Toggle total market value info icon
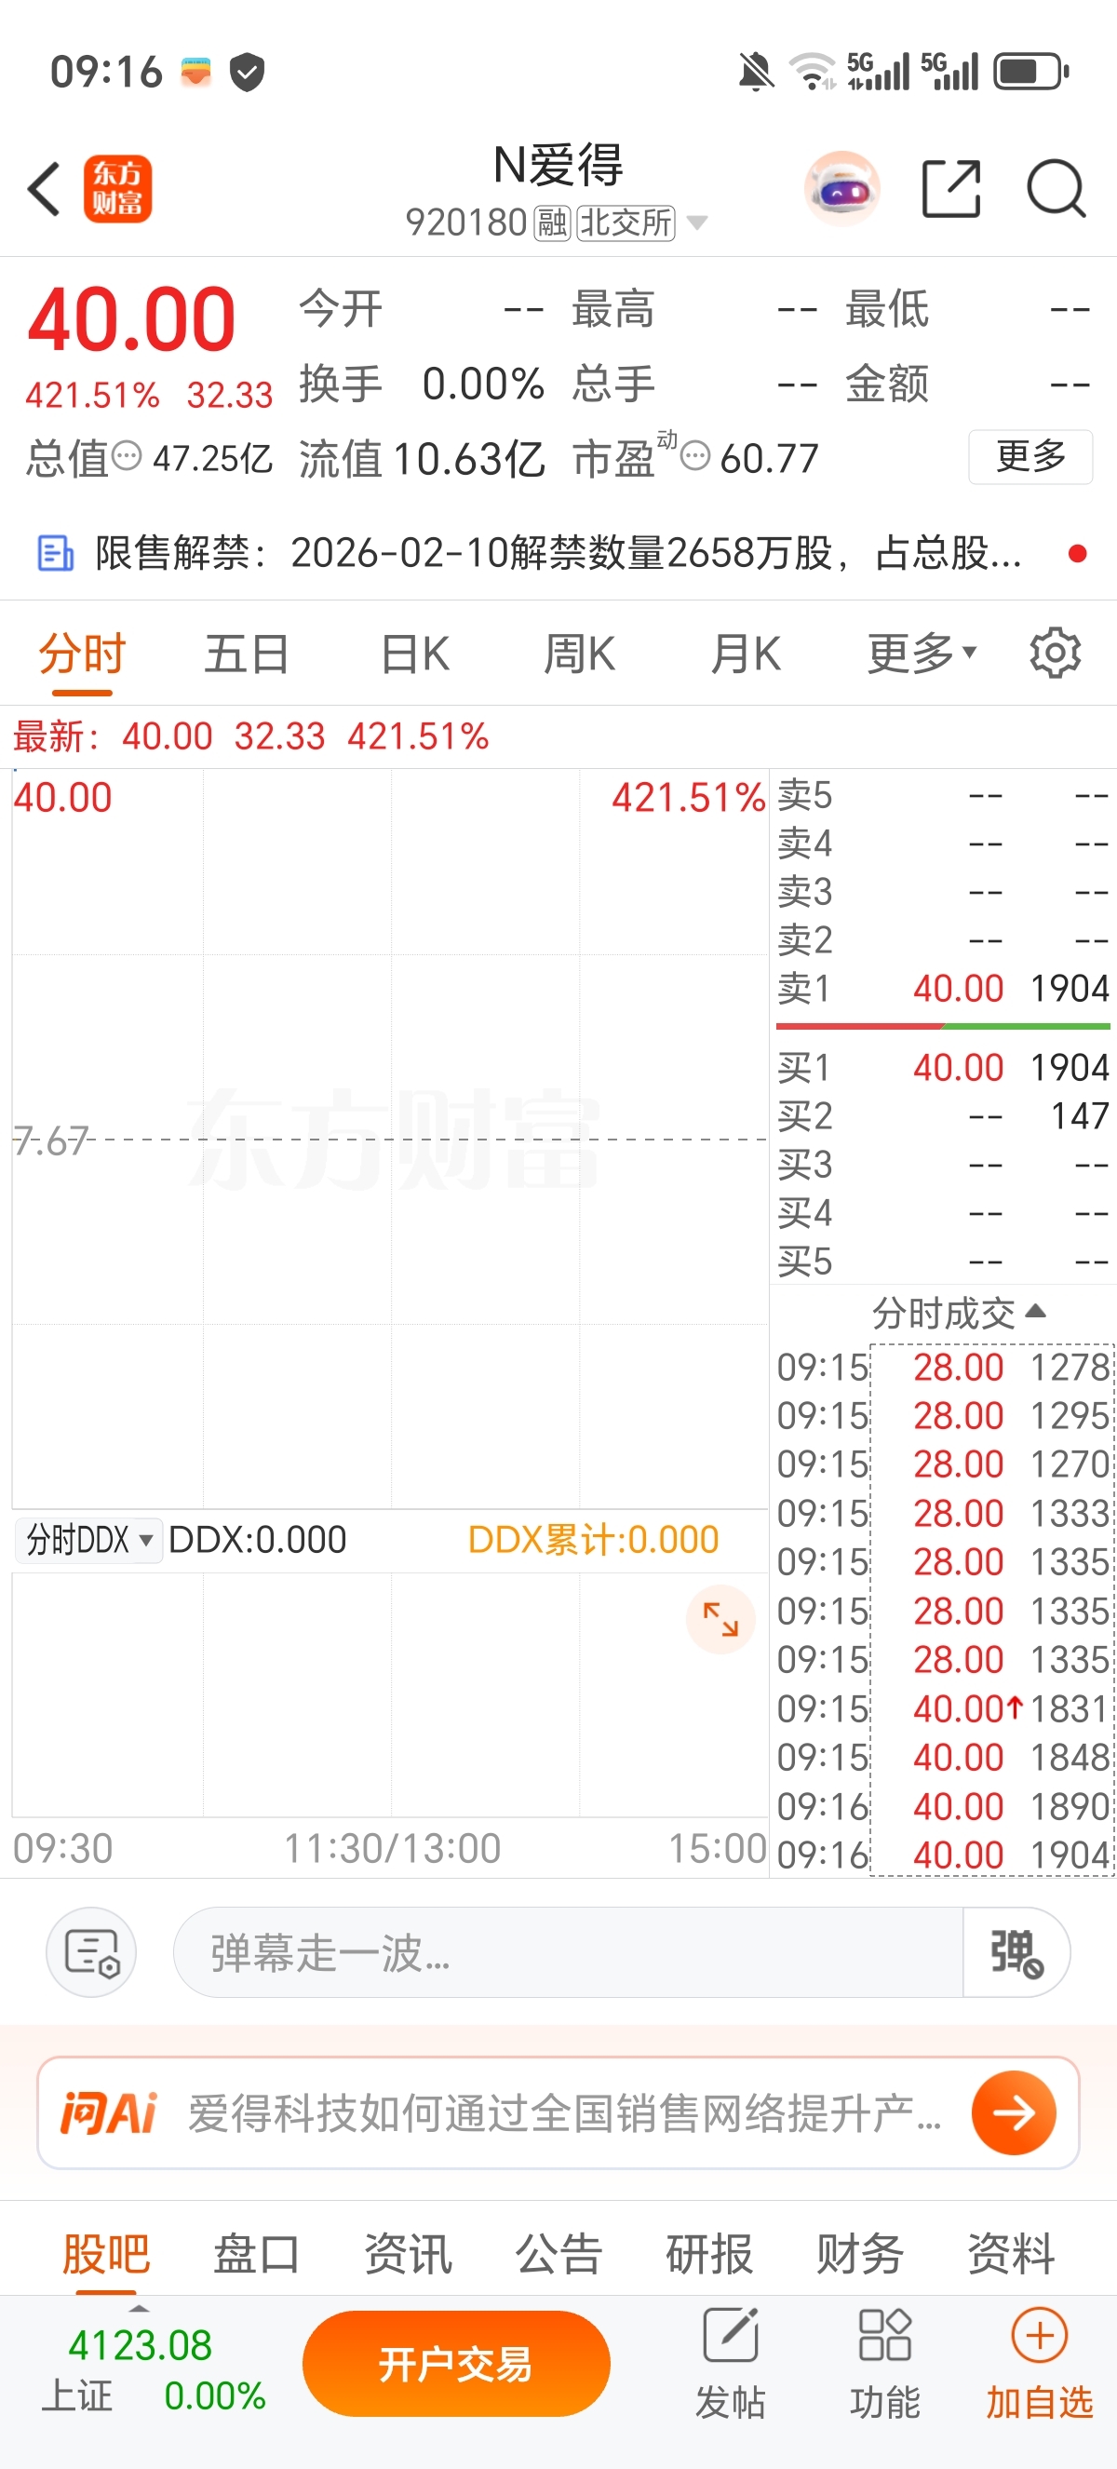The width and height of the screenshot is (1117, 2469). (127, 456)
